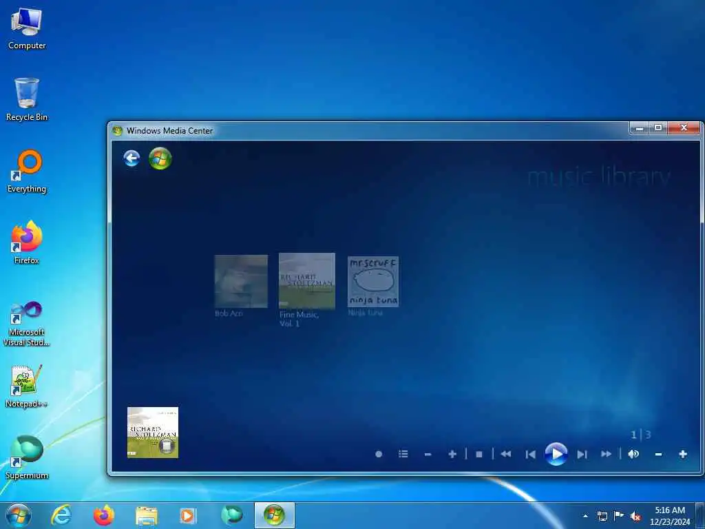
Task: Maximize the Windows Media Center window
Action: coord(657,128)
